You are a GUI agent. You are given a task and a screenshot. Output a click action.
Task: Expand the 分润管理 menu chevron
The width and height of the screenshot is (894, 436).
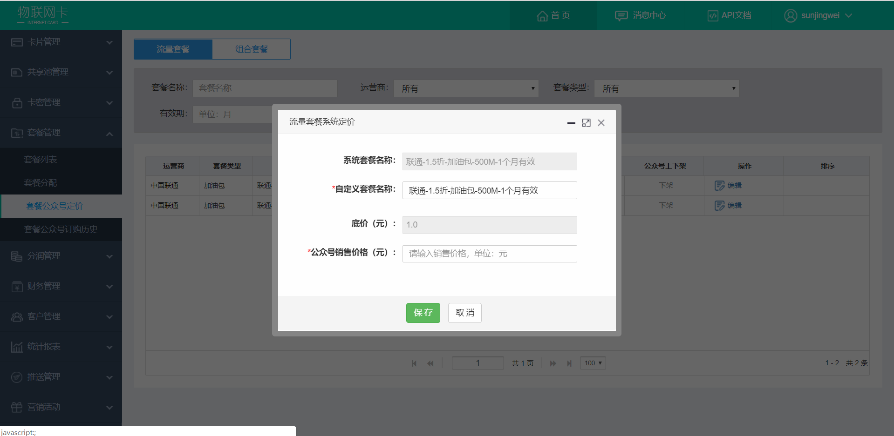tap(109, 257)
